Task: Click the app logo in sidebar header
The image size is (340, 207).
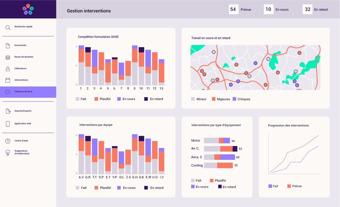Action: [x=28, y=9]
